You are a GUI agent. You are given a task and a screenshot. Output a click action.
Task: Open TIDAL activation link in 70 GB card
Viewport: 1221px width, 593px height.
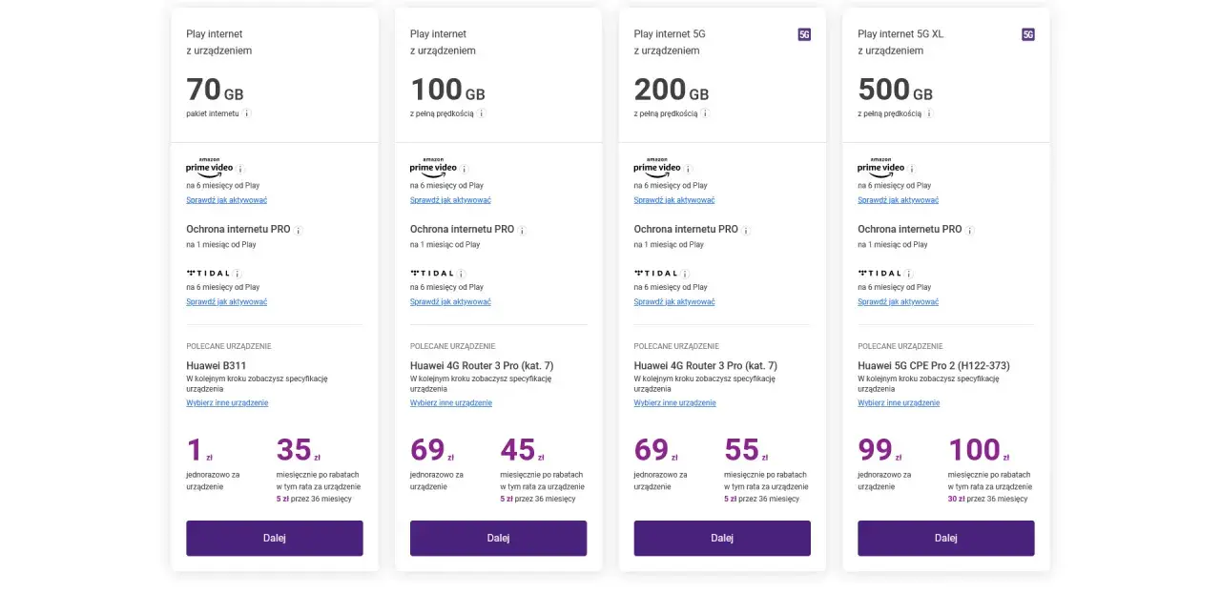[x=226, y=302]
